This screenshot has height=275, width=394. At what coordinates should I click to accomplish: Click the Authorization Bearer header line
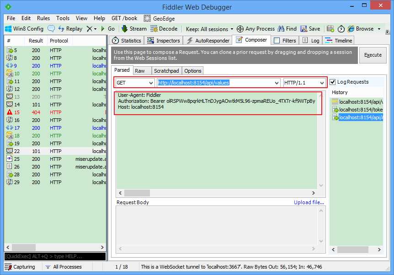point(216,101)
